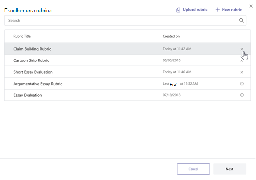Select Claim Building Rubric row
This screenshot has height=180, width=256.
pos(128,49)
